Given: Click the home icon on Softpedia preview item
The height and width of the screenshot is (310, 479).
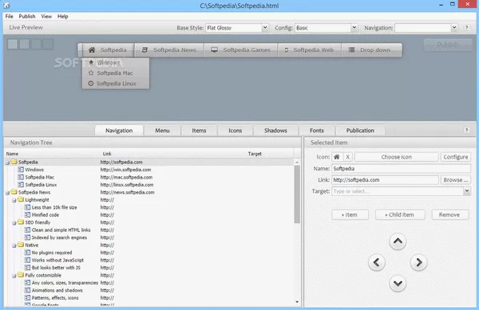Looking at the screenshot, I should pyautogui.click(x=92, y=49).
